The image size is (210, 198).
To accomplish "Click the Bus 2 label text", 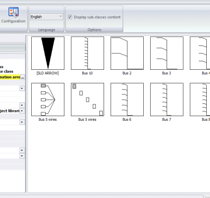I will coord(127,73).
